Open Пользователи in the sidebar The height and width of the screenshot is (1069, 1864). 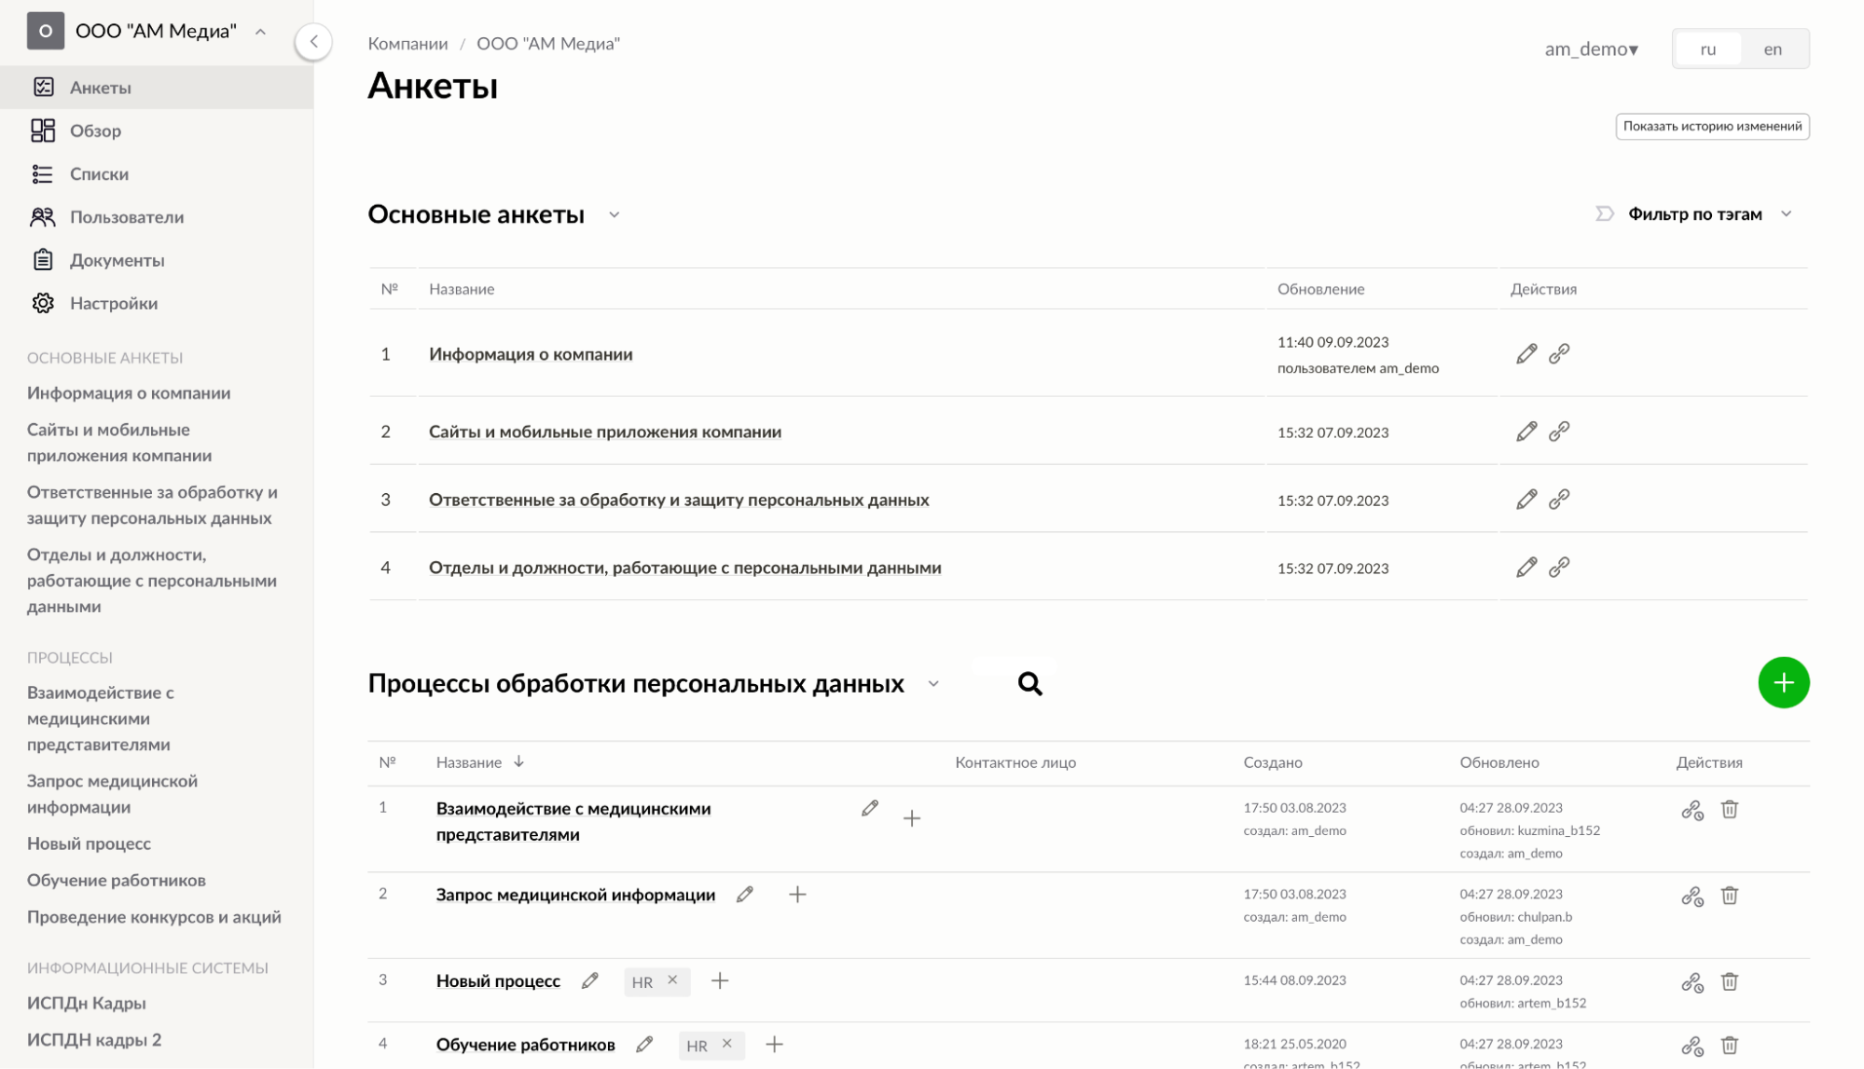pos(127,217)
